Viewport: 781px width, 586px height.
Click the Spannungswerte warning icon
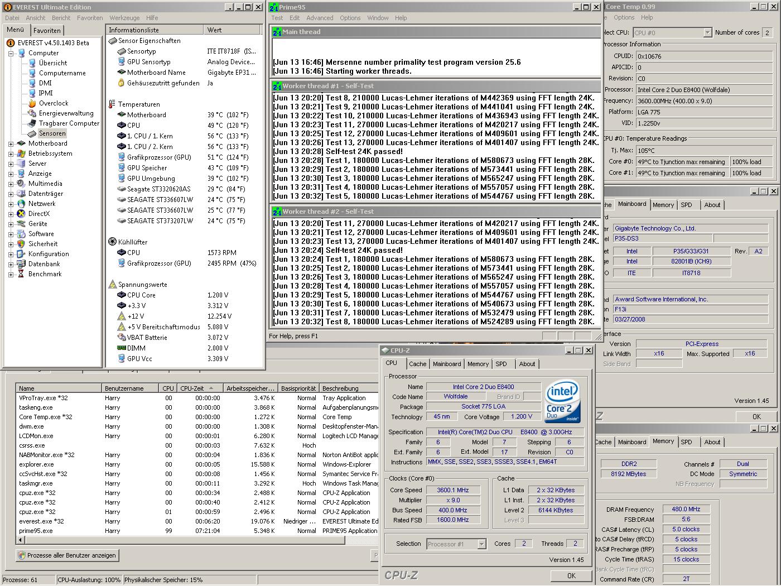pyautogui.click(x=112, y=285)
